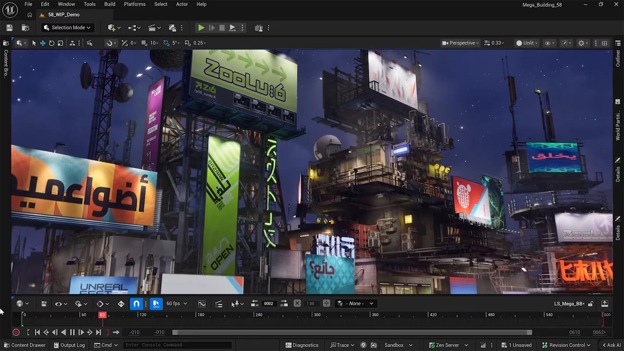Open the viewport settings gear menu
This screenshot has height=351, width=624.
click(583, 43)
